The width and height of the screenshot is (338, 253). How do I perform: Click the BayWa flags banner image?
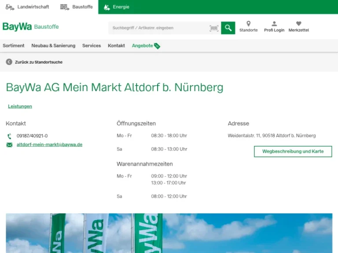coord(169,233)
